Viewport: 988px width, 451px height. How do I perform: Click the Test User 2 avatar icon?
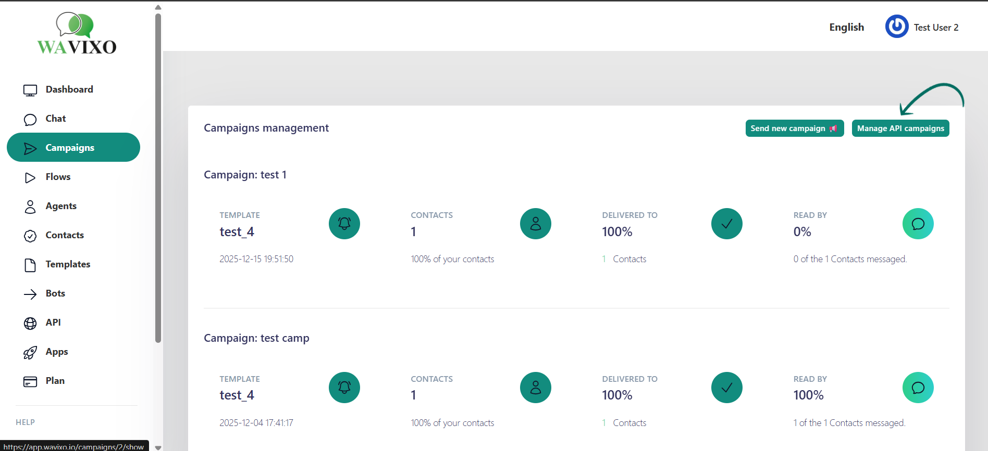coord(896,27)
